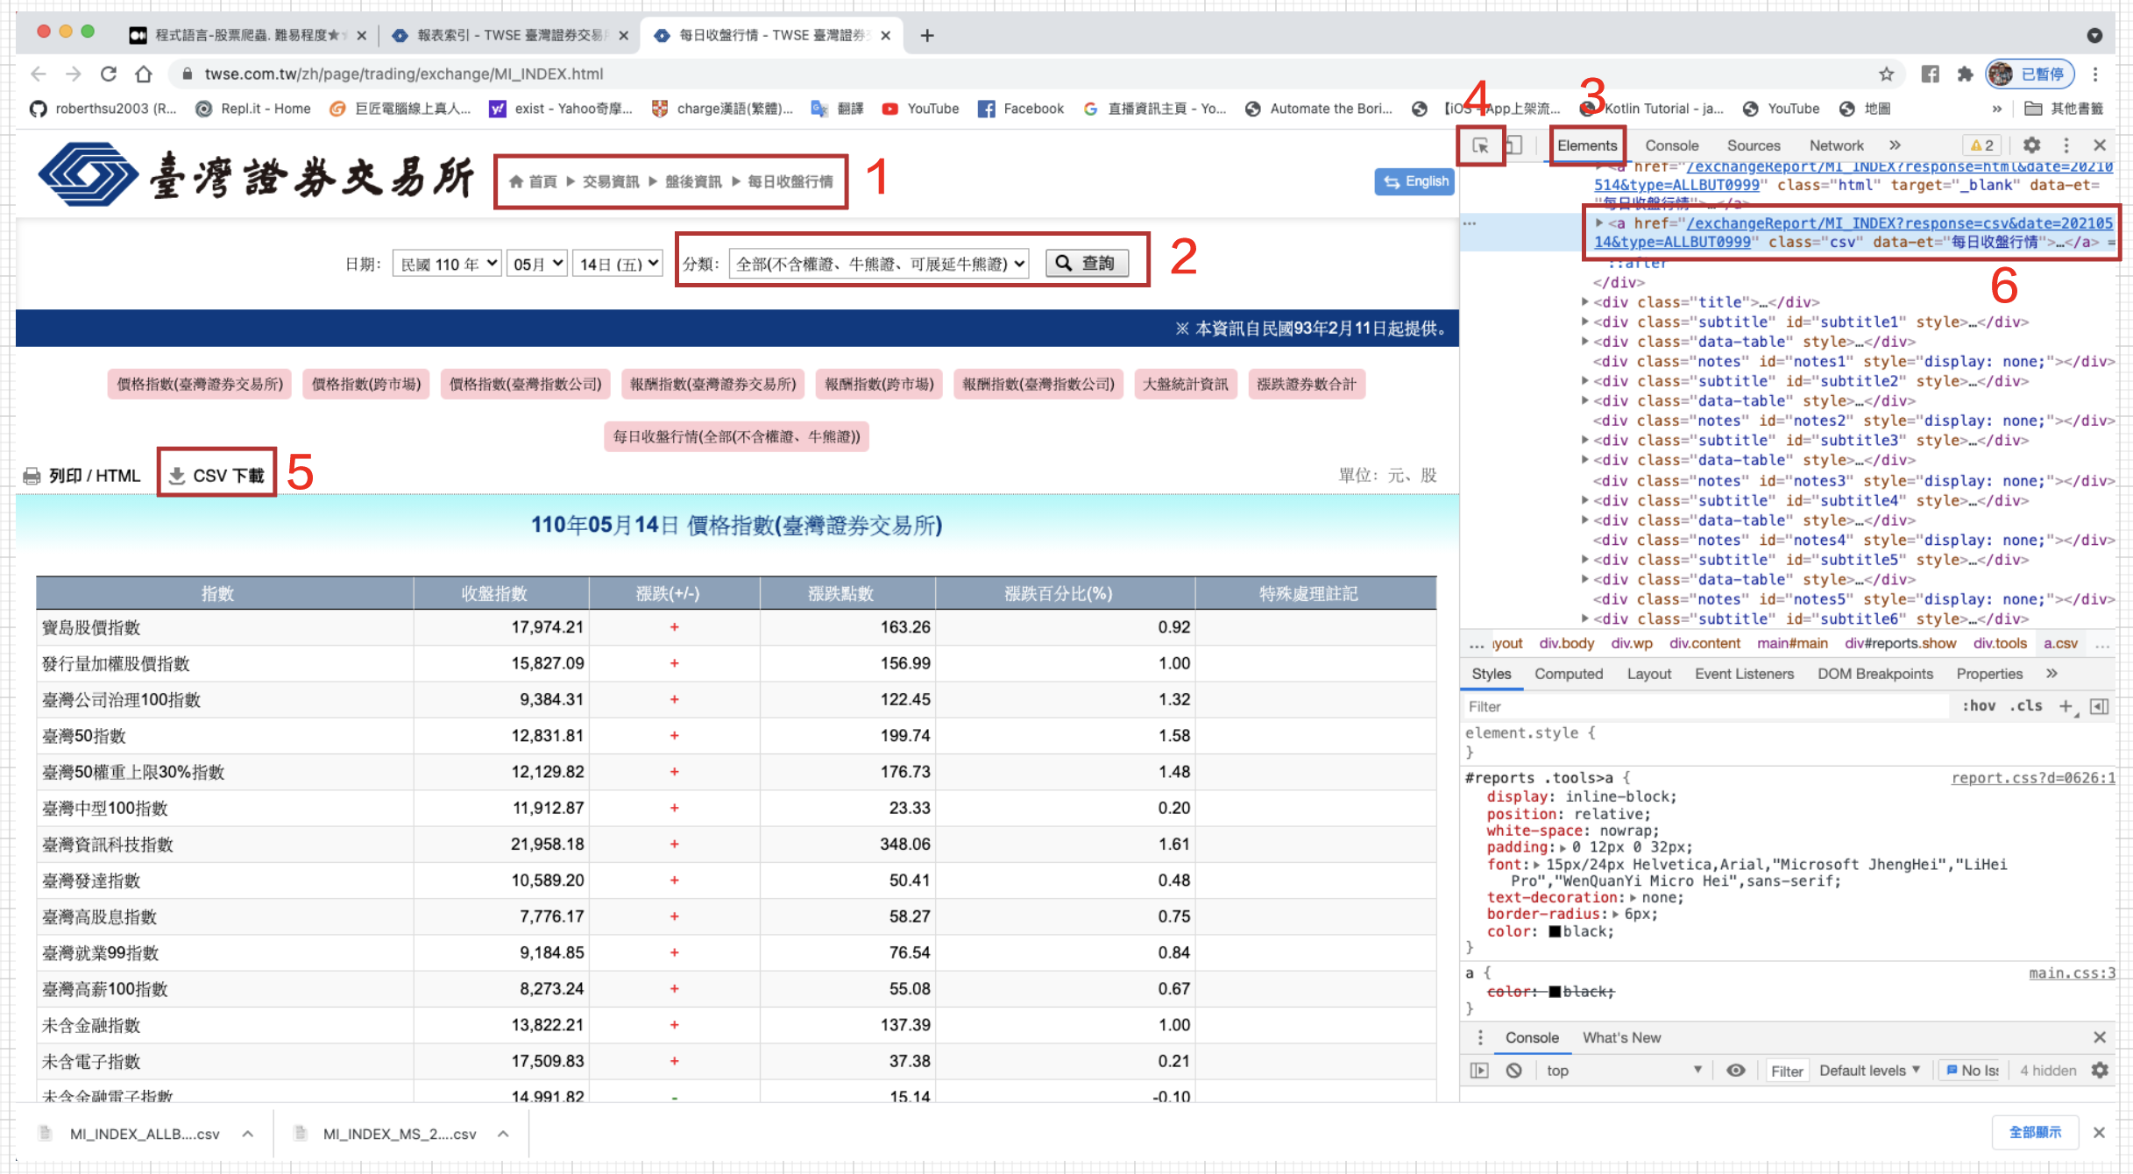Viewport: 2133px width, 1174px height.
Task: Bookmark this page with the star icon
Action: (1887, 74)
